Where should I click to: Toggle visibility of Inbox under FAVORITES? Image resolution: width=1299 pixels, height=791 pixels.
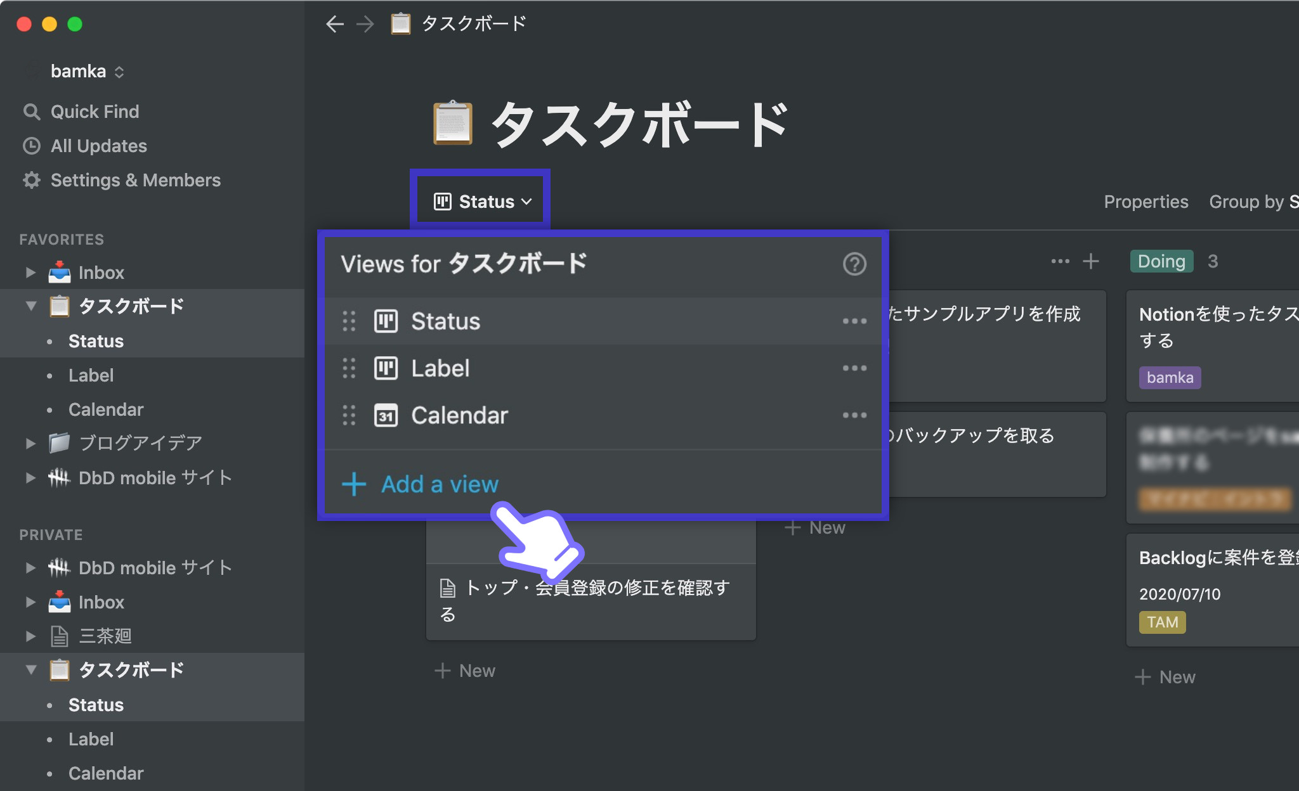click(x=27, y=273)
